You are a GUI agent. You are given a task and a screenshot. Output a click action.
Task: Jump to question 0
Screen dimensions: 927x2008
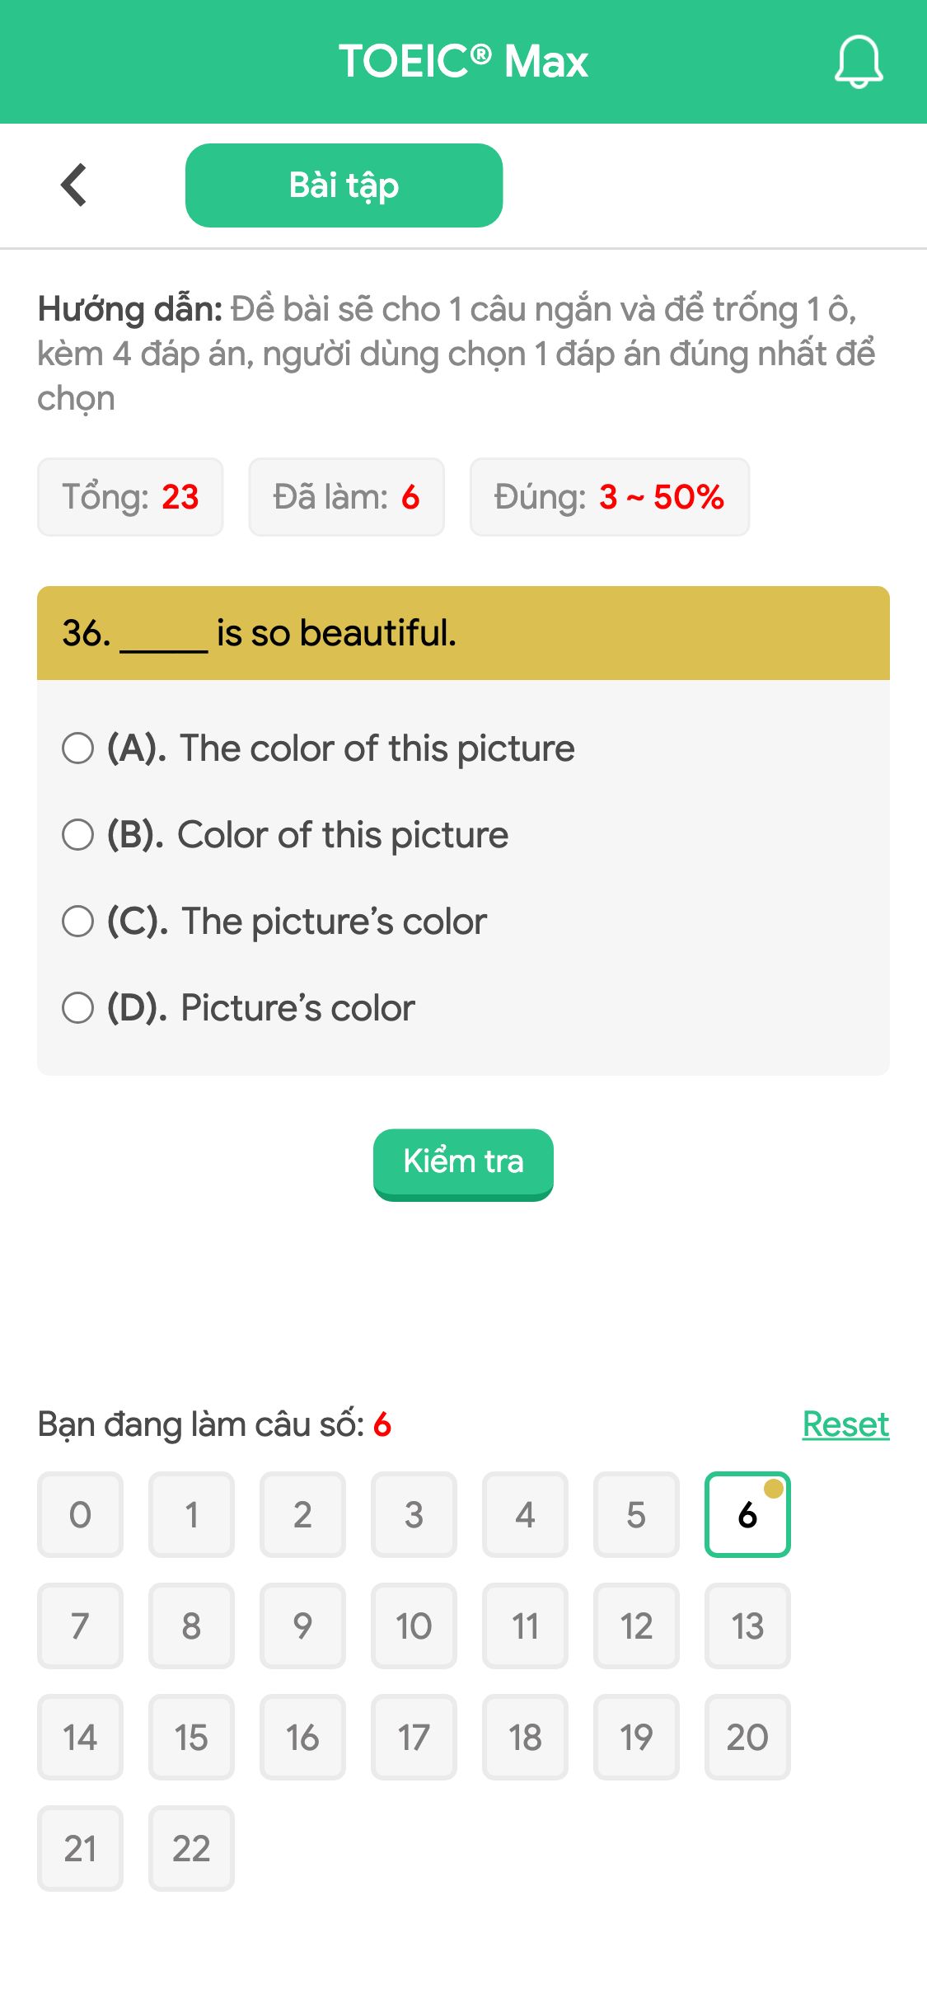[80, 1515]
